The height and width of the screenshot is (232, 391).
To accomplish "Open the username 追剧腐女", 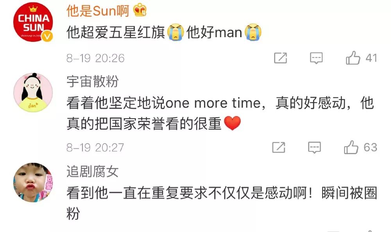I will pyautogui.click(x=93, y=171).
